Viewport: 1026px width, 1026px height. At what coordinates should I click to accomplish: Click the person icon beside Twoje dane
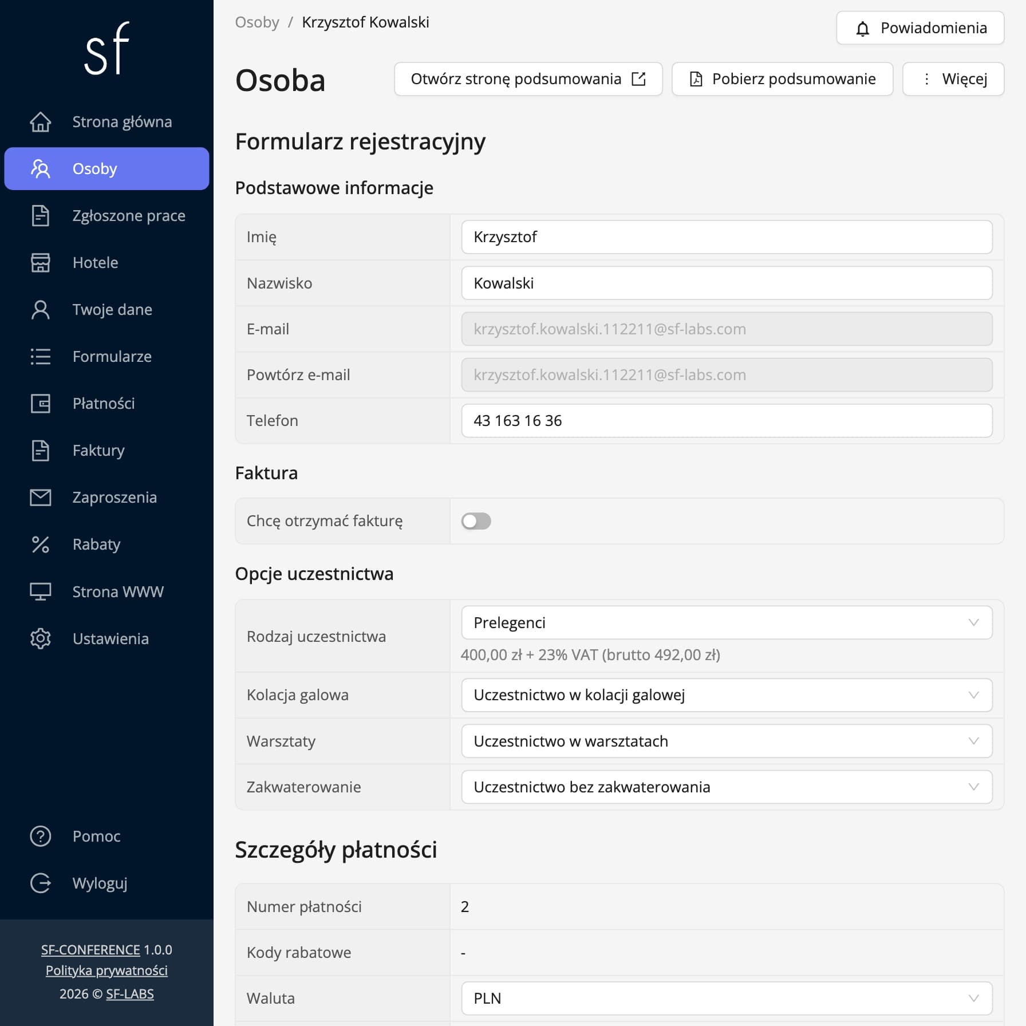(41, 310)
